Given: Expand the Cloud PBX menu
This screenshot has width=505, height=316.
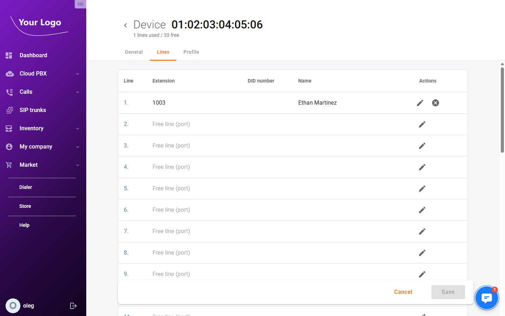Looking at the screenshot, I should coord(78,74).
